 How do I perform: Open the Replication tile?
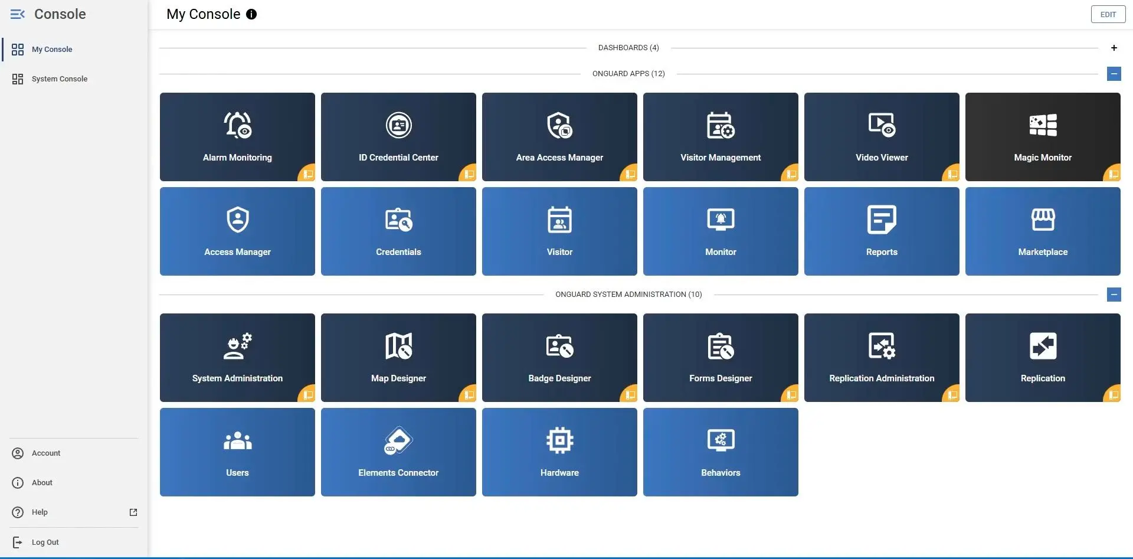(x=1043, y=358)
